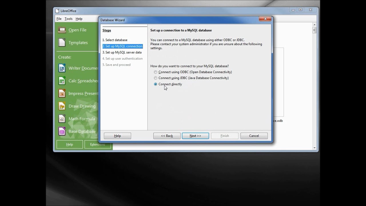Go to step 3 Set up MySQL server data

[x=122, y=52]
